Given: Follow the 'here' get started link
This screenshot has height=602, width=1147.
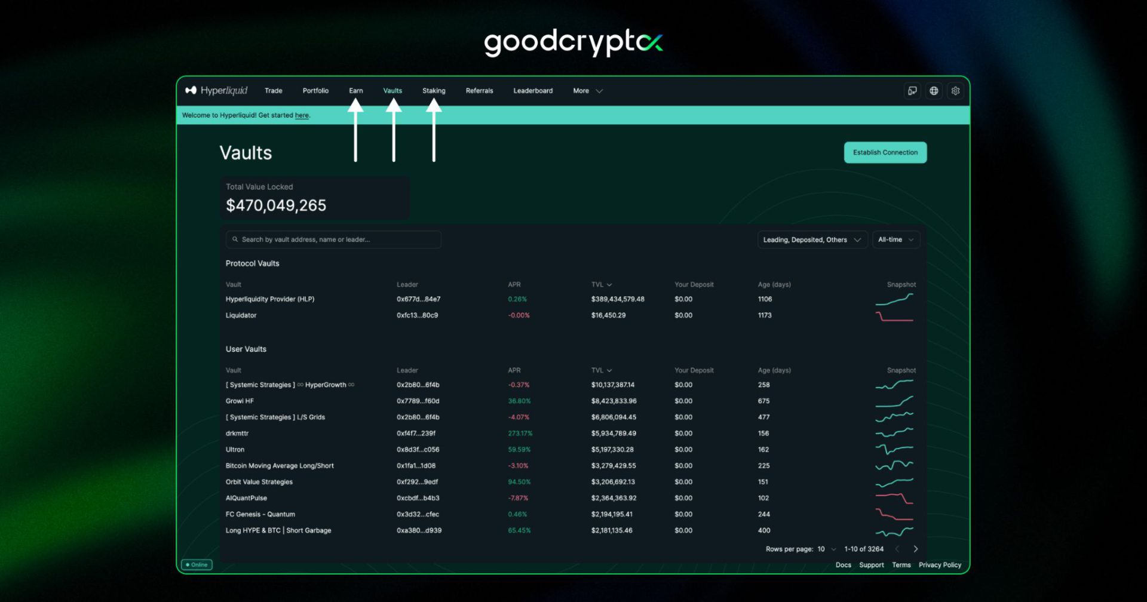Looking at the screenshot, I should [x=302, y=115].
